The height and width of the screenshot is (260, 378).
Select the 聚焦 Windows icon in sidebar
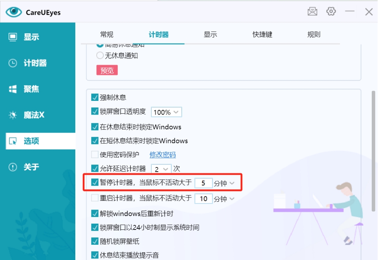pyautogui.click(x=13, y=89)
